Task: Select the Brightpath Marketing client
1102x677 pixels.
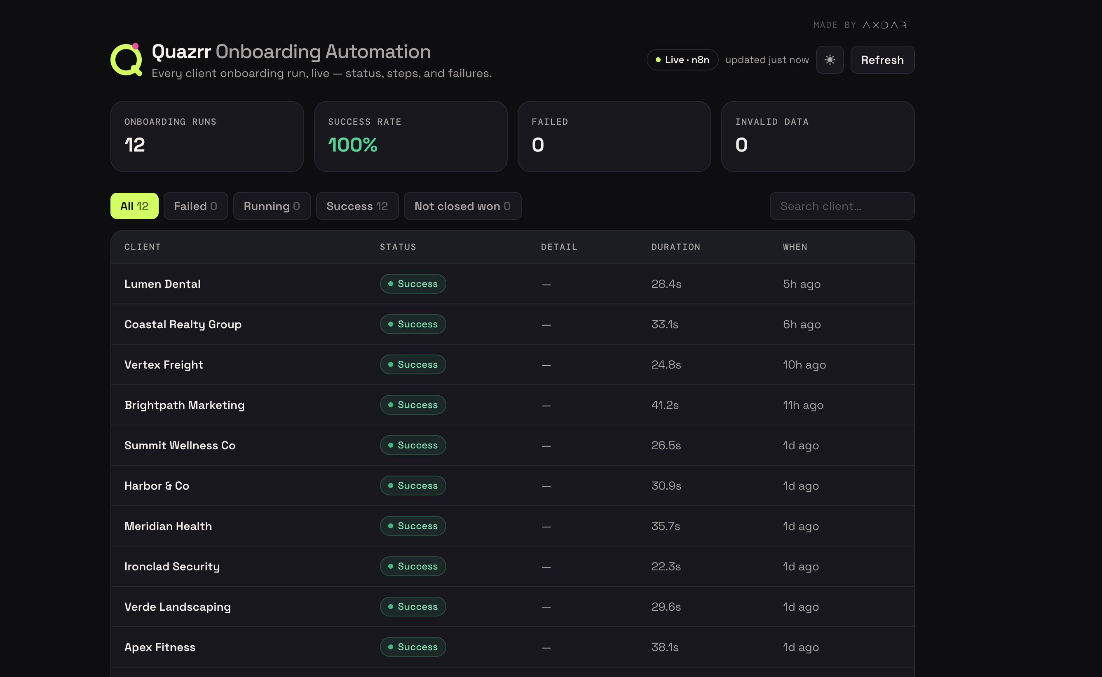Action: 185,405
